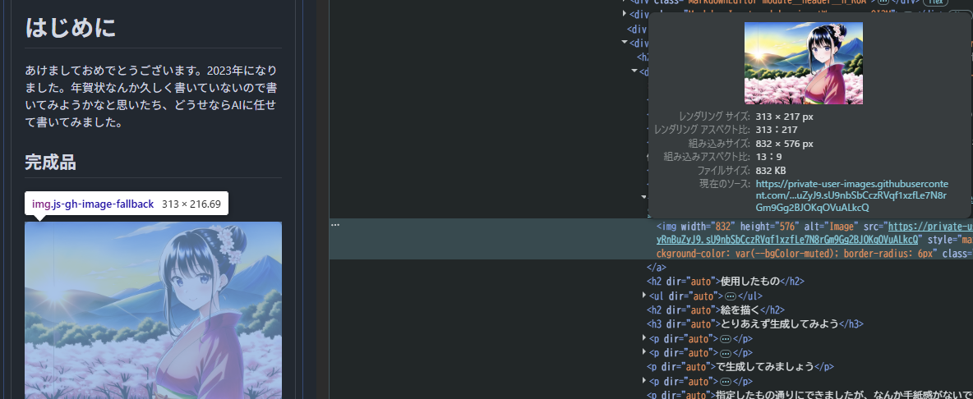Click the image preview thumbnail in the tooltip
Viewport: 973px width, 399px height.
coord(803,62)
